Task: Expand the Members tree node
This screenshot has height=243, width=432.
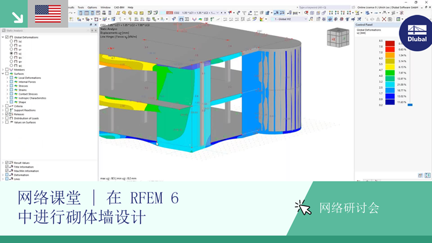Action: (x=3, y=70)
